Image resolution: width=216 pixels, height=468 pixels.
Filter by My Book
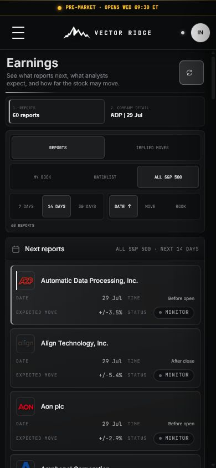[42, 177]
